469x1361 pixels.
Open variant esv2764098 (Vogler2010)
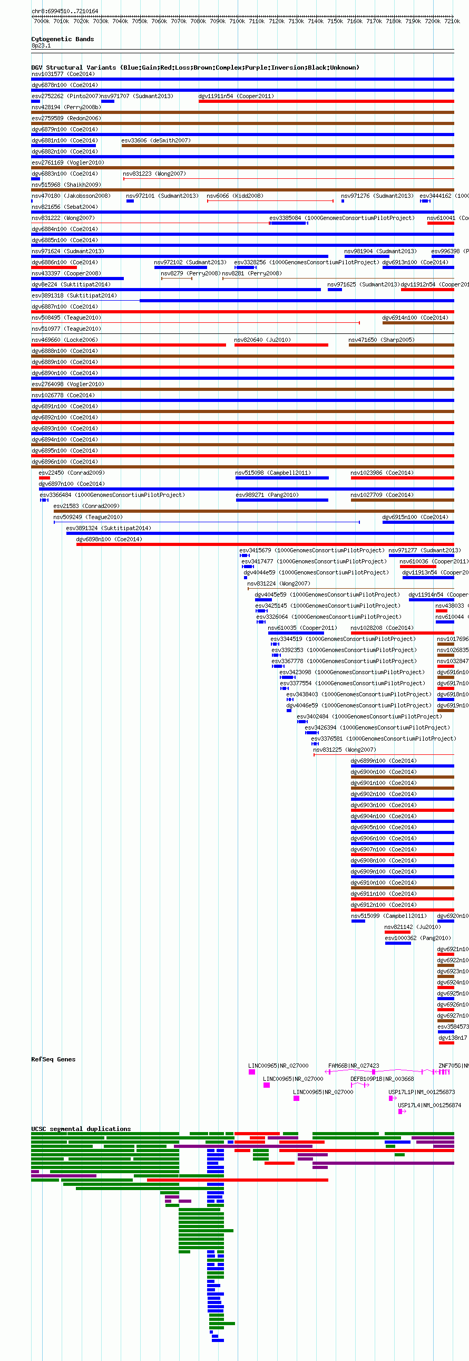tap(68, 385)
